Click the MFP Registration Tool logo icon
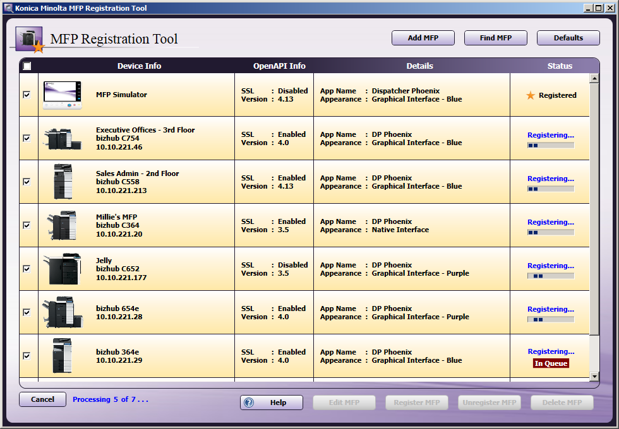 [x=29, y=39]
